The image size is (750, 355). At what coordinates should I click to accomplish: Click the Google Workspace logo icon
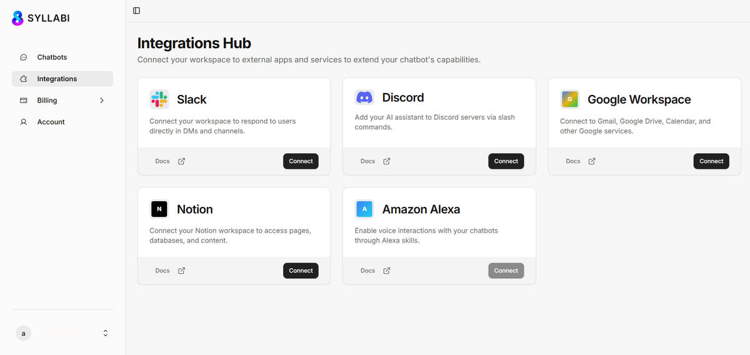[570, 99]
